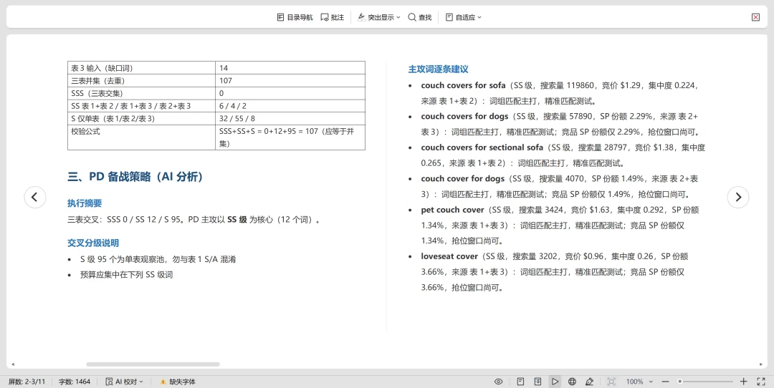Click table cell 表 3 输入（缺口词）
Screen dimensions: 774x388
coord(142,68)
